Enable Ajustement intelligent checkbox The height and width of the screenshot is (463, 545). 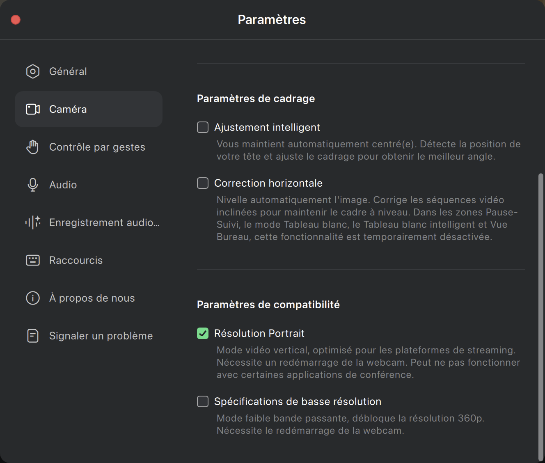[x=203, y=127]
